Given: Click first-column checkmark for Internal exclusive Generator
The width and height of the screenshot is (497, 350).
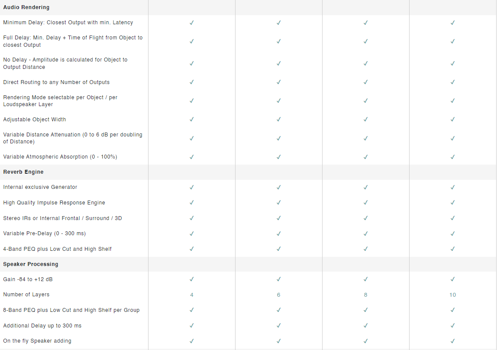Looking at the screenshot, I should (192, 187).
